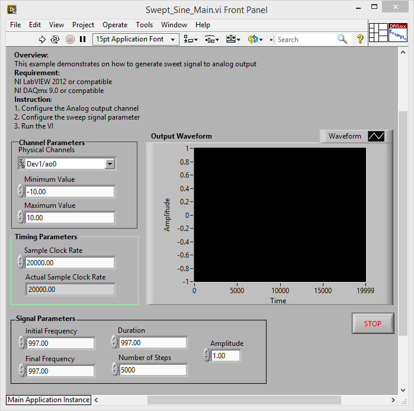414x411 pixels.
Task: Click the Amplitude stepper arrows
Action: (207, 355)
